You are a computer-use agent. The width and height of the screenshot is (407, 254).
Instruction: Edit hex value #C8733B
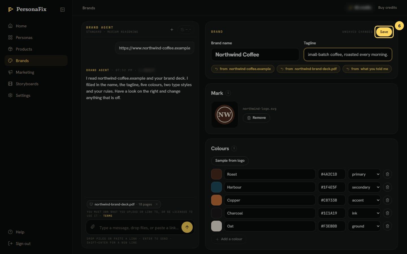[x=332, y=200]
